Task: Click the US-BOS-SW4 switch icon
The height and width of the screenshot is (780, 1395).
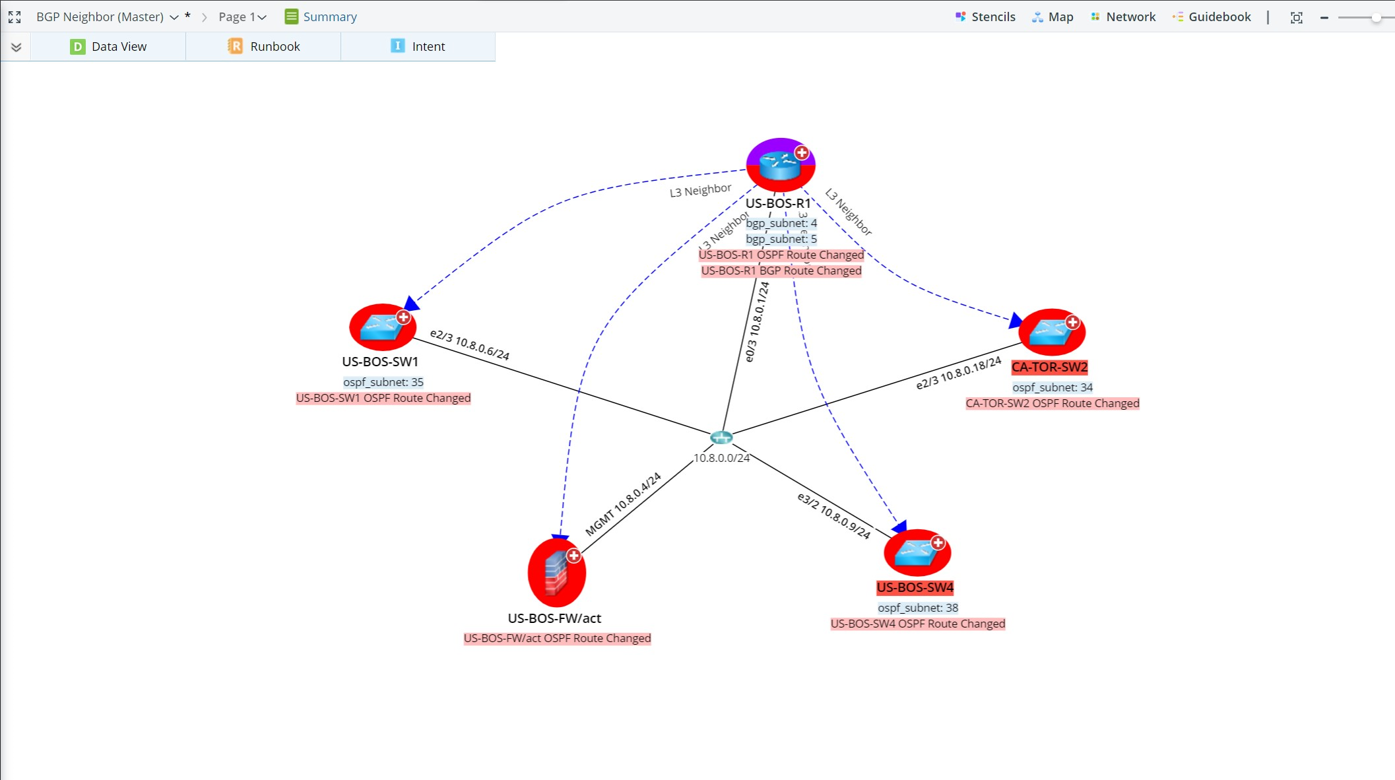Action: click(915, 553)
